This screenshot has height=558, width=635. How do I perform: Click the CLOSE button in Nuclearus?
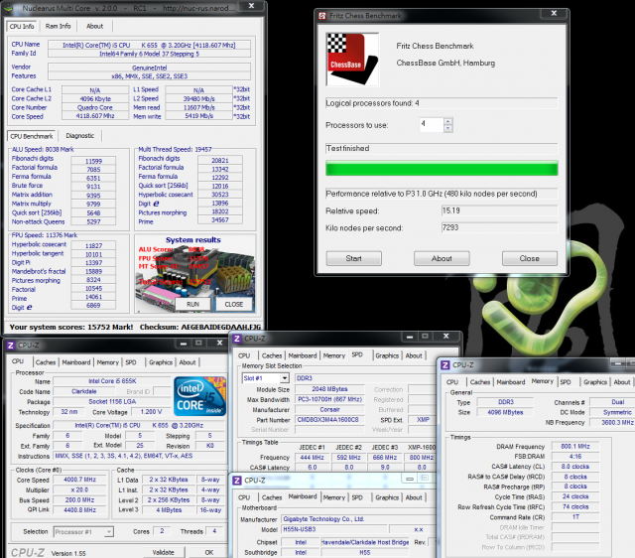(234, 304)
